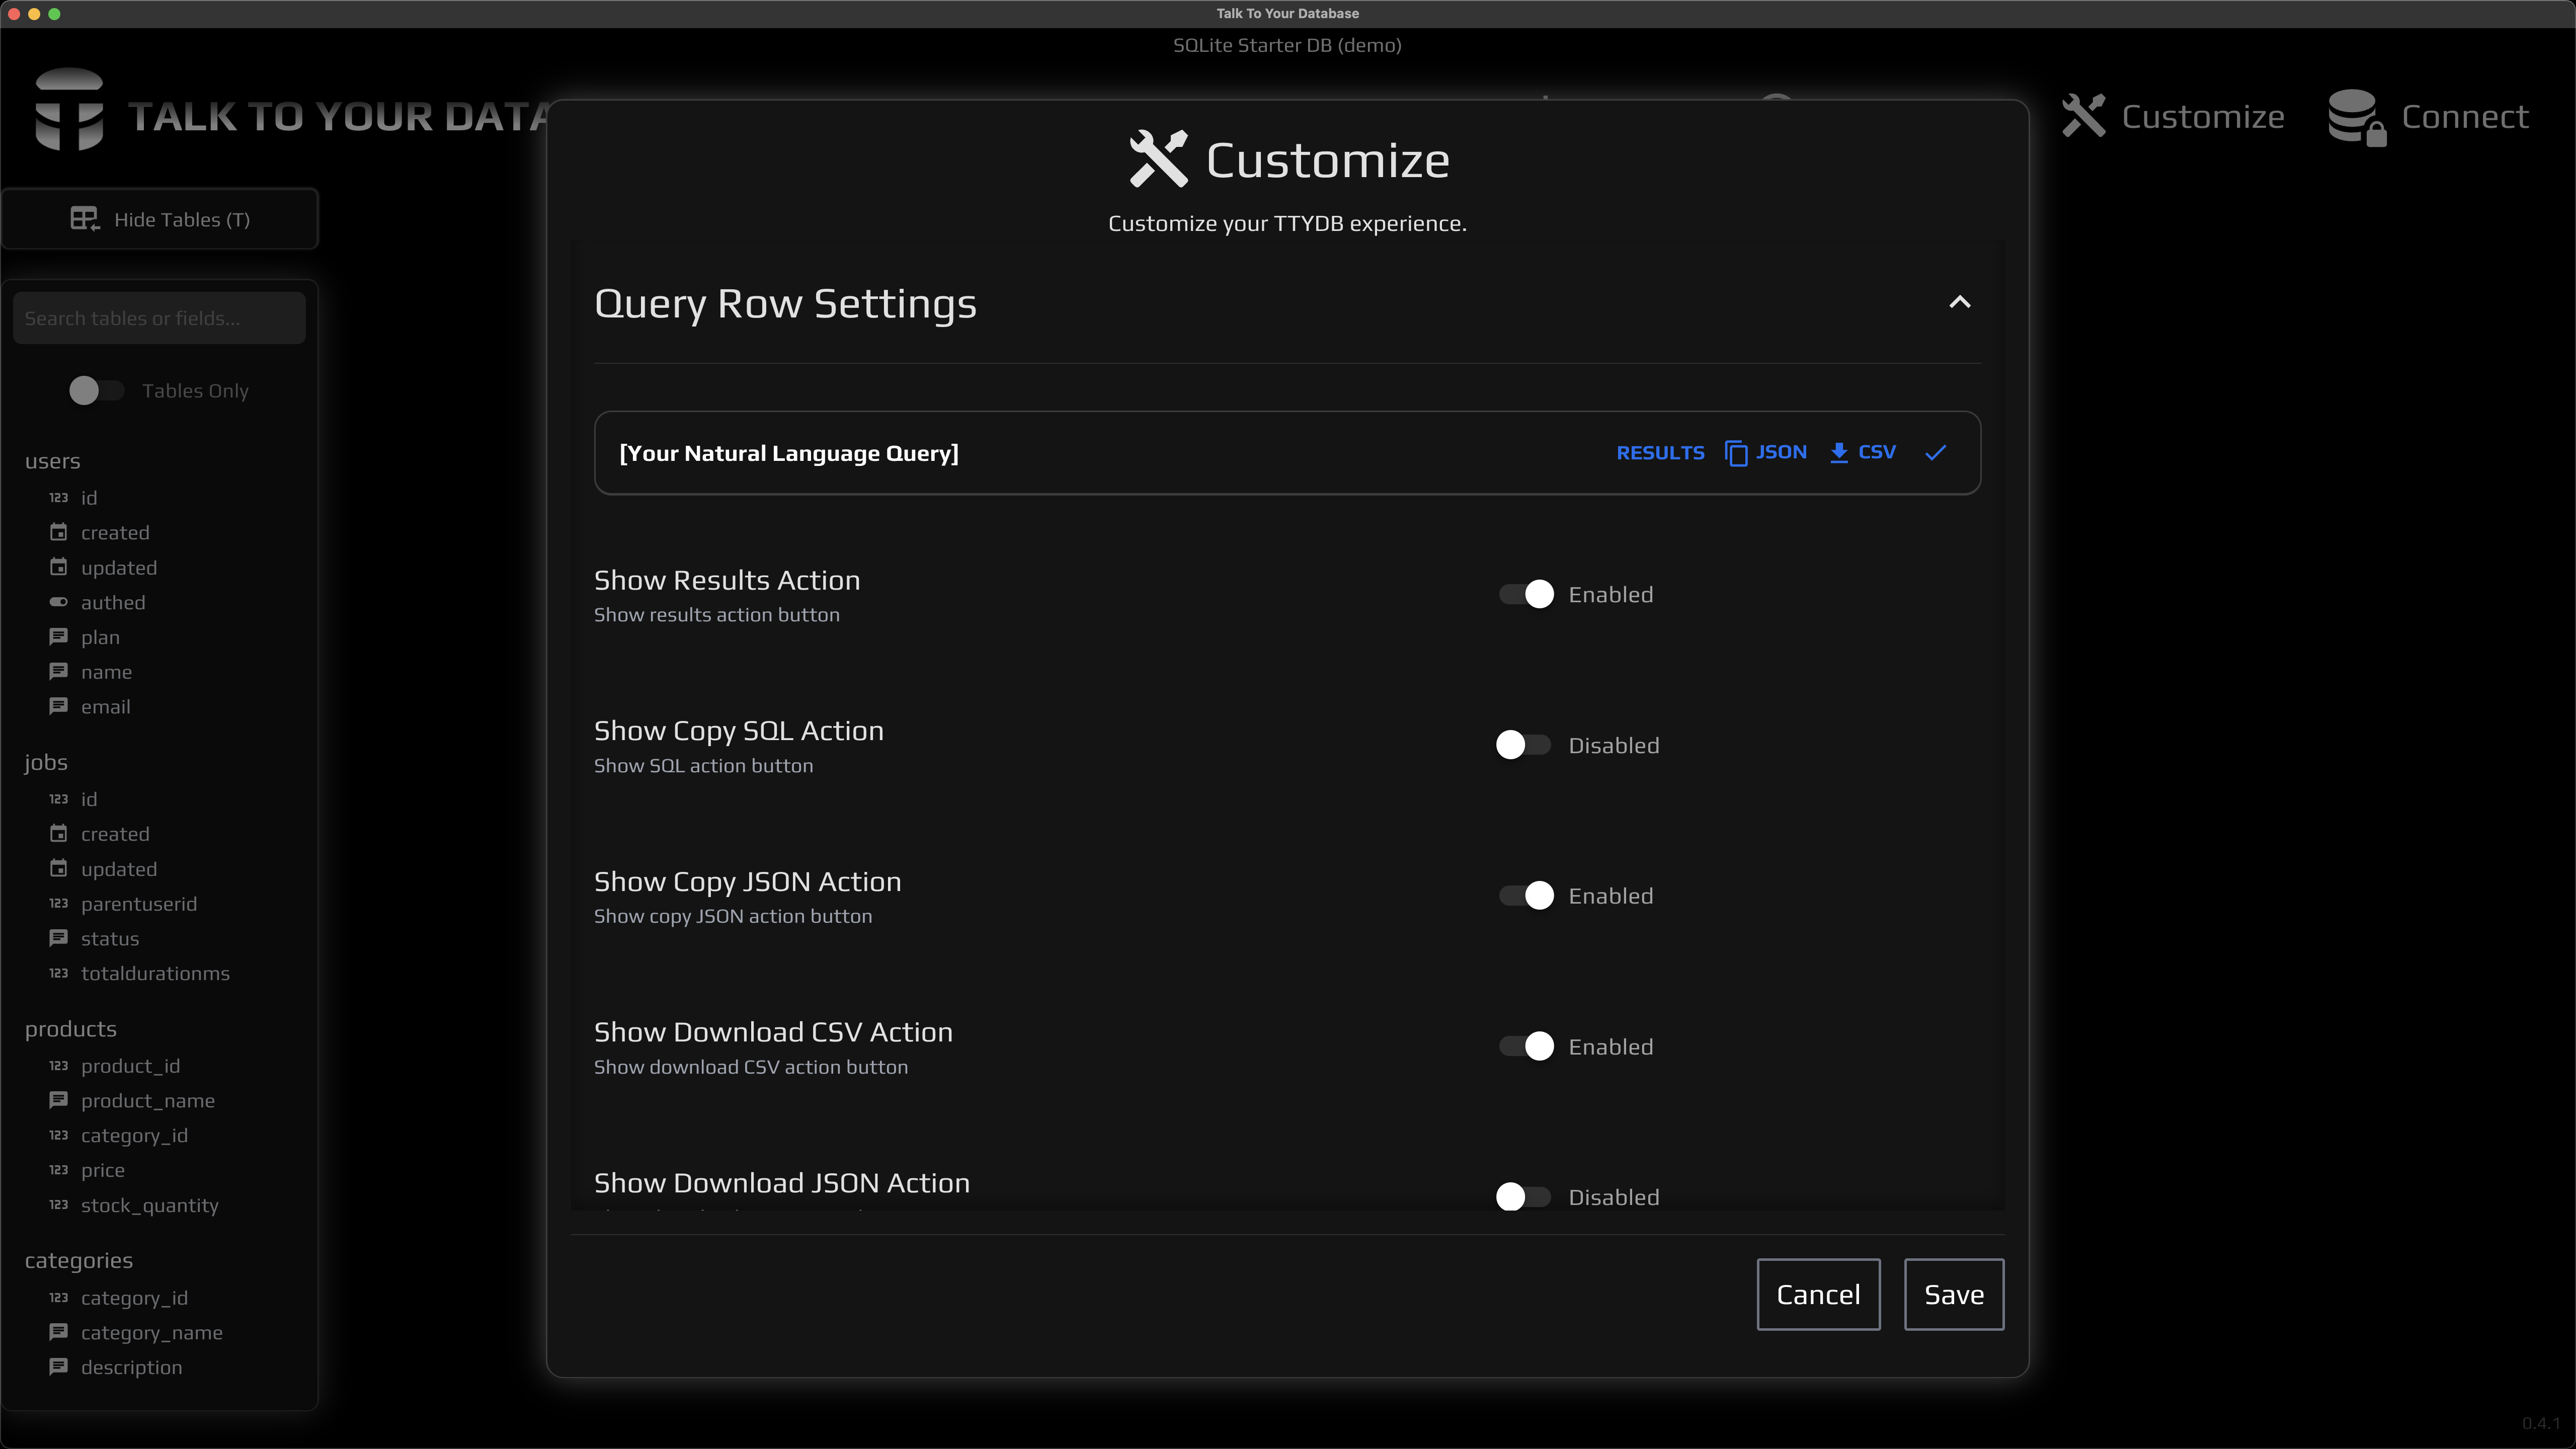Select the totaldurationms field name

point(155,973)
